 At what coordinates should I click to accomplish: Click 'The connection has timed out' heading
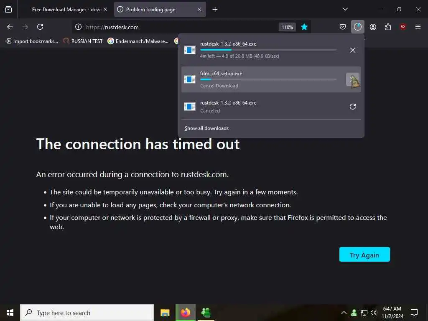point(138,144)
